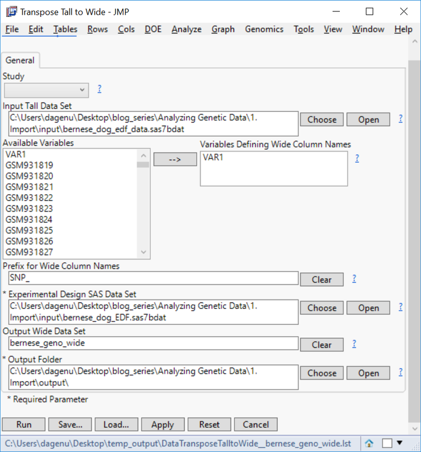Select GSM931823 in Available Variables

click(x=70, y=209)
